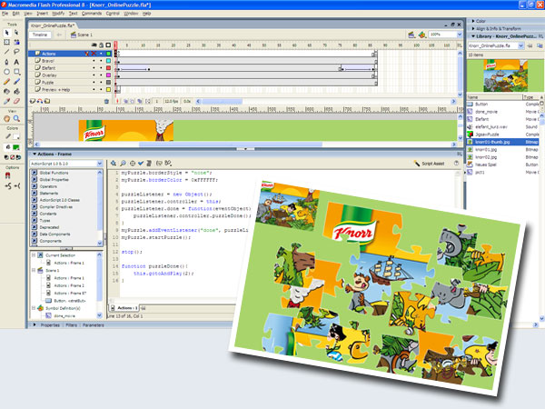545x409 pixels.
Task: Open the Modify menu
Action: [58, 14]
